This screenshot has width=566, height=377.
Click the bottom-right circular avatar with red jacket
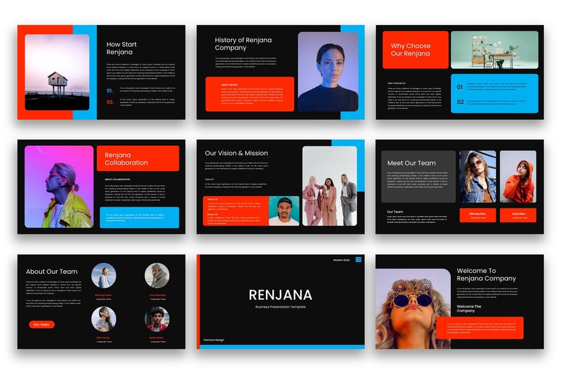[157, 319]
